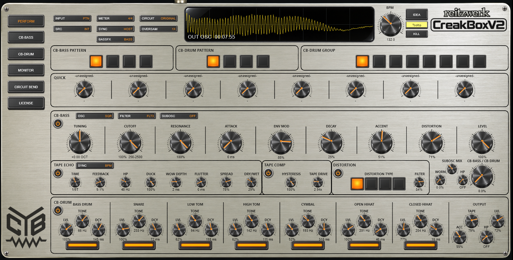Toggle the CB-BASS section power icon

(x=58, y=123)
